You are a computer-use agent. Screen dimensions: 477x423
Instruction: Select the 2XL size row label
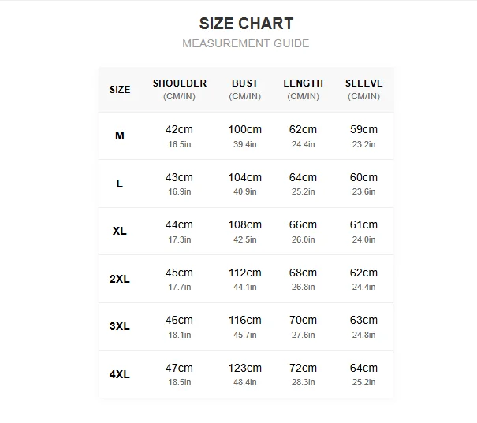click(x=120, y=279)
